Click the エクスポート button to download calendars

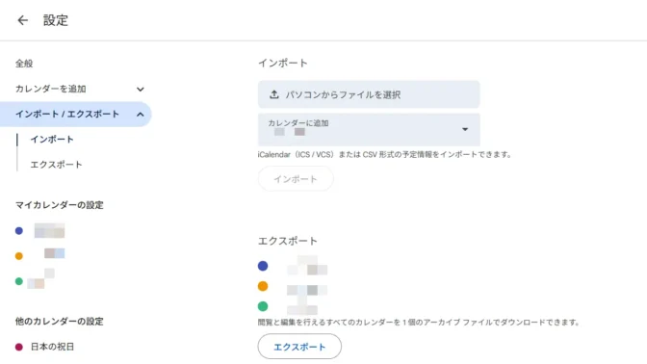point(299,347)
